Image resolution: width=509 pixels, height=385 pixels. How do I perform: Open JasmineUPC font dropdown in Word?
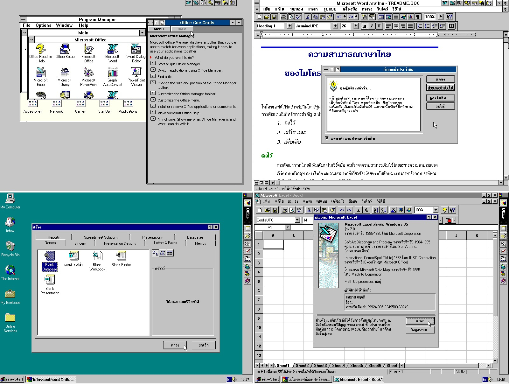pos(335,26)
